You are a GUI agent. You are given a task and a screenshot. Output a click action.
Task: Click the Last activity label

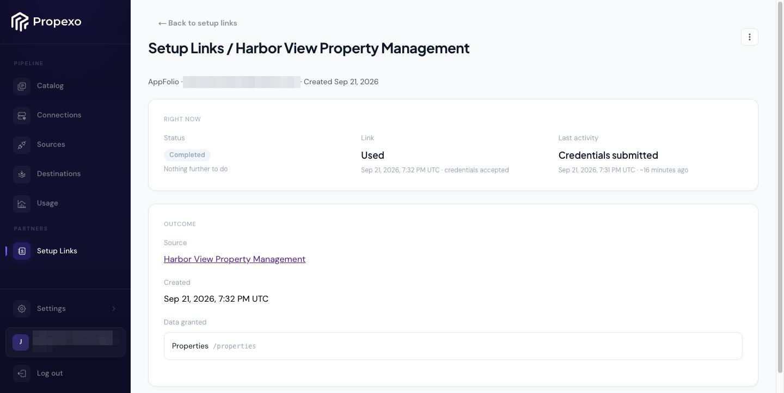pos(578,138)
